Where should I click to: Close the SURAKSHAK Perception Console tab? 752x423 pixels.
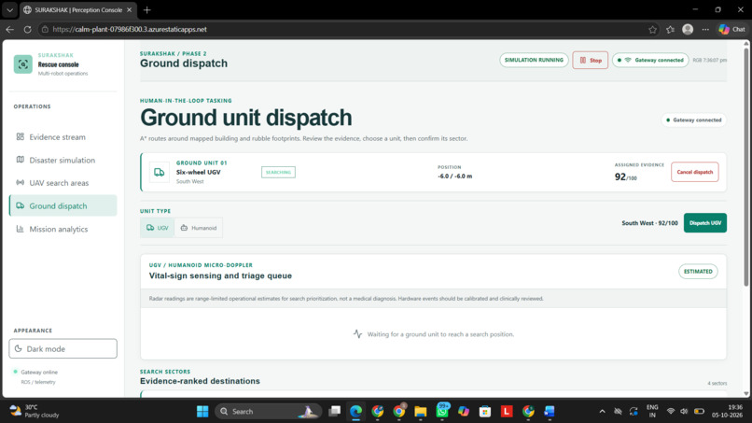coord(129,9)
